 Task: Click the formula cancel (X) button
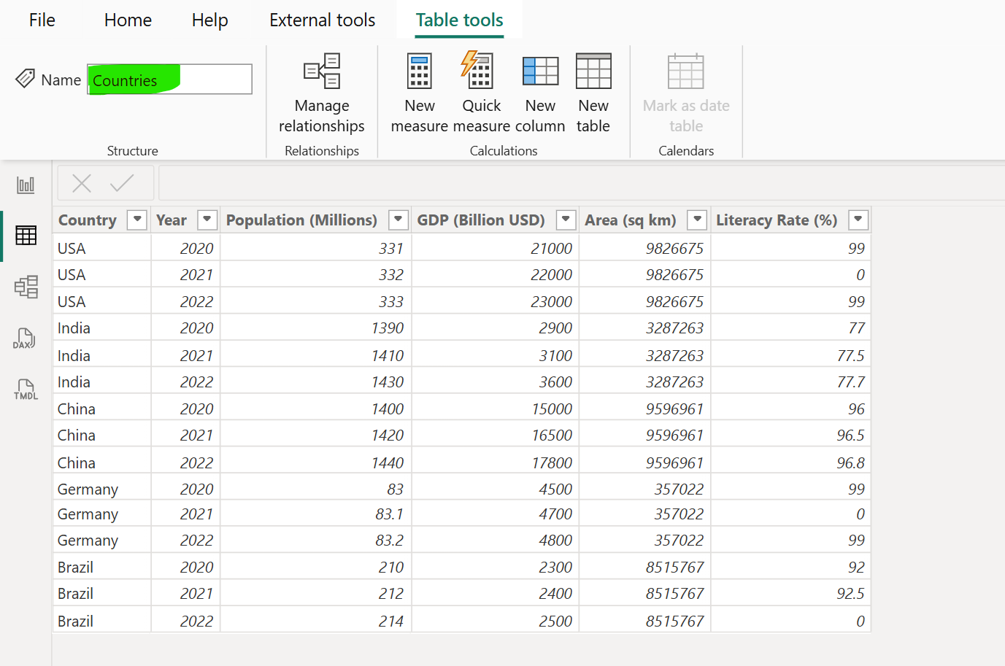pos(81,182)
